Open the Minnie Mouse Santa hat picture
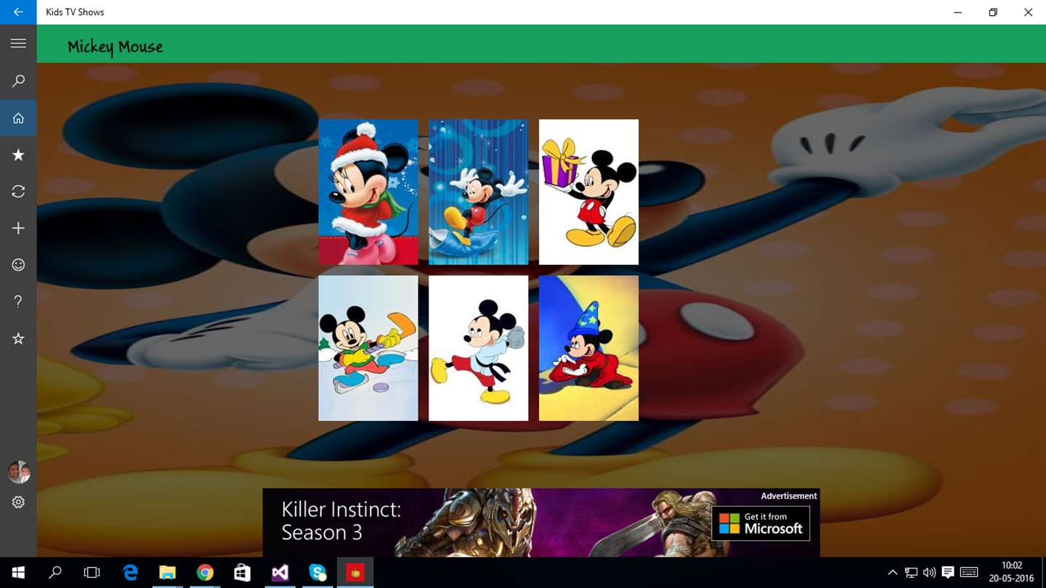The image size is (1046, 588). click(368, 192)
